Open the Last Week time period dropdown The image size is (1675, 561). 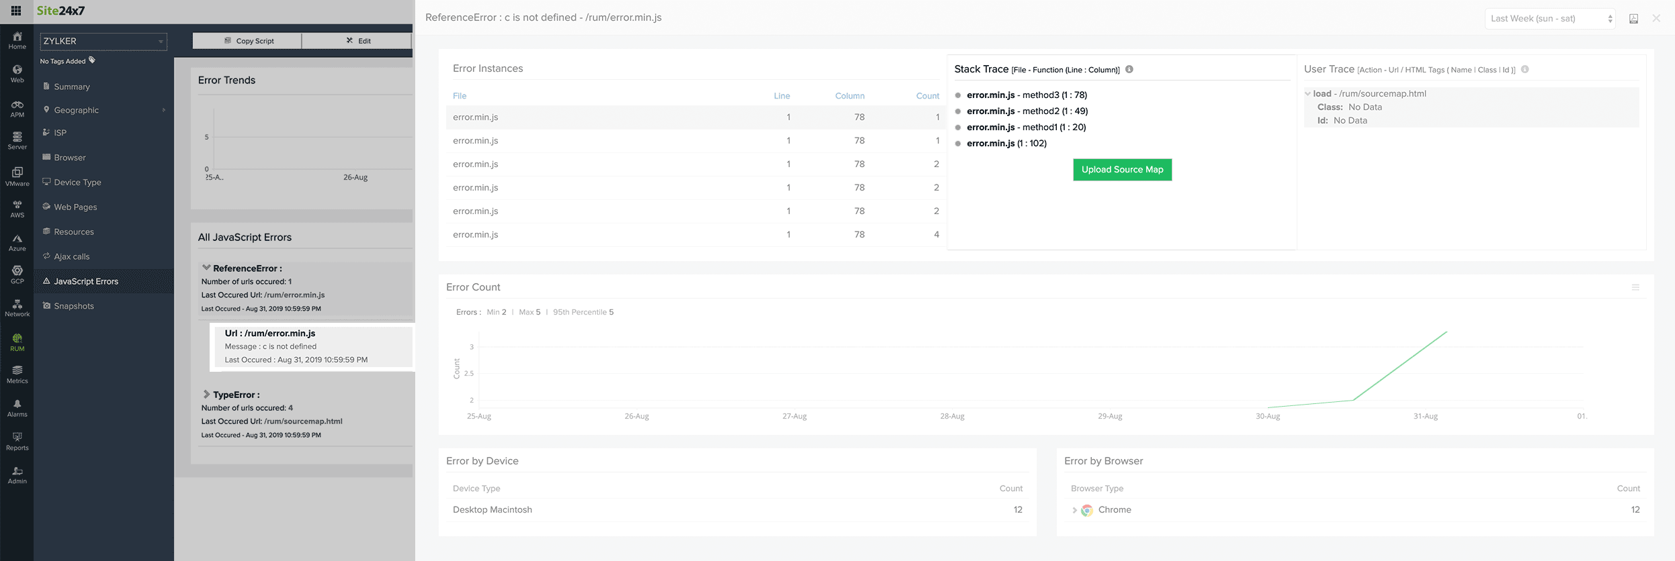tap(1551, 19)
